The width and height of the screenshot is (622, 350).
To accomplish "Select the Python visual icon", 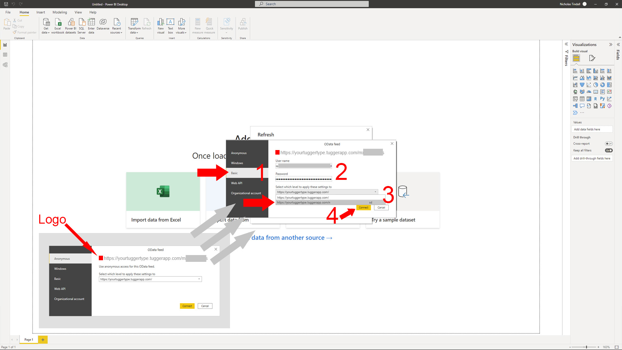I will [602, 99].
